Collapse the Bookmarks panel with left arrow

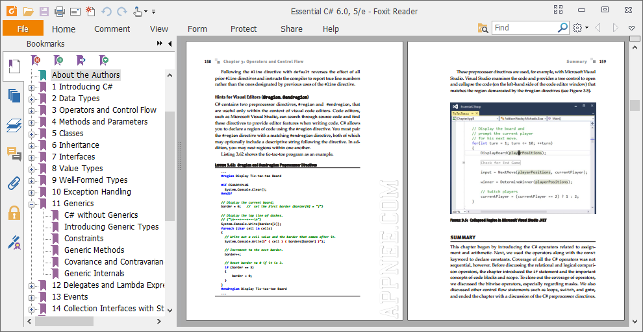pos(170,44)
